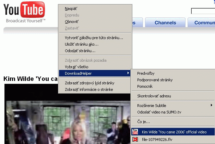The width and height of the screenshot is (215, 144).
Task: Click the YouTube icon beside Kim Wilde video entry
Action: 135,132
